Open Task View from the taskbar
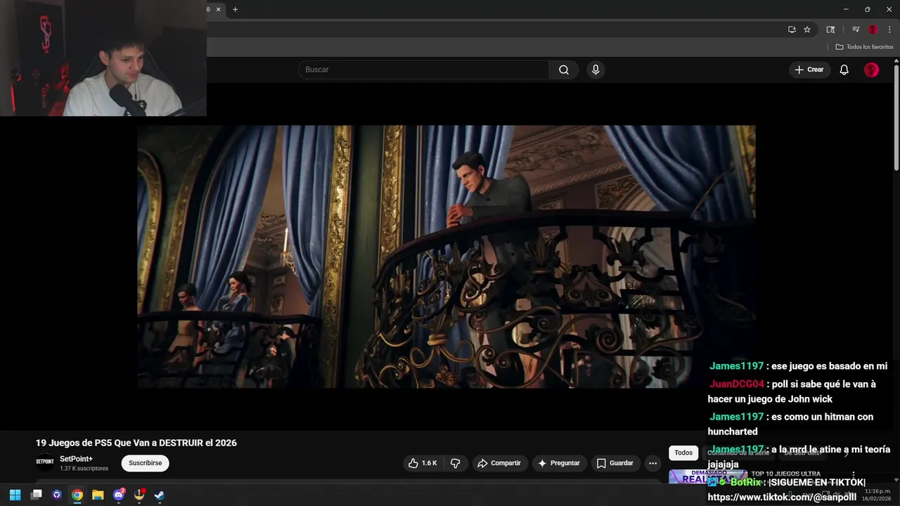900x506 pixels. [x=37, y=495]
